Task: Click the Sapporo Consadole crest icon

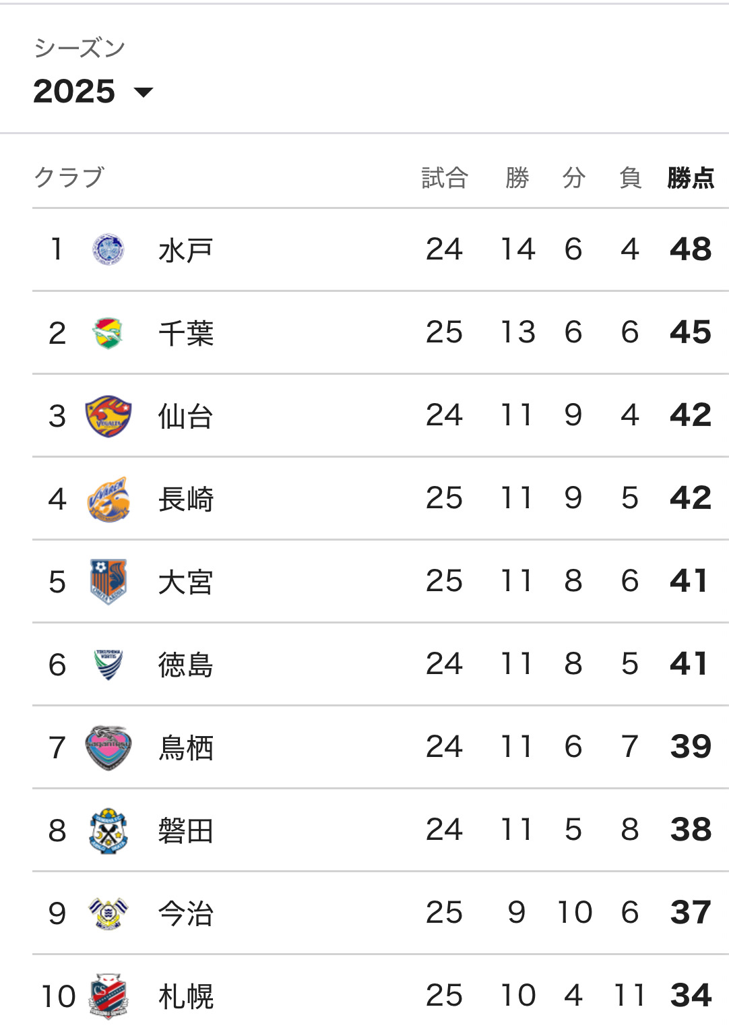Action: (x=108, y=996)
